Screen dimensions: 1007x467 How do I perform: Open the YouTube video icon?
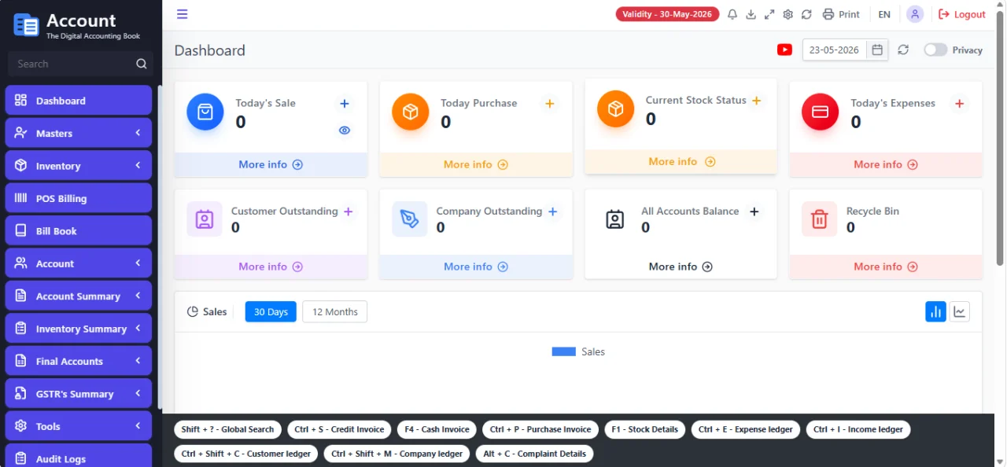pyautogui.click(x=784, y=50)
